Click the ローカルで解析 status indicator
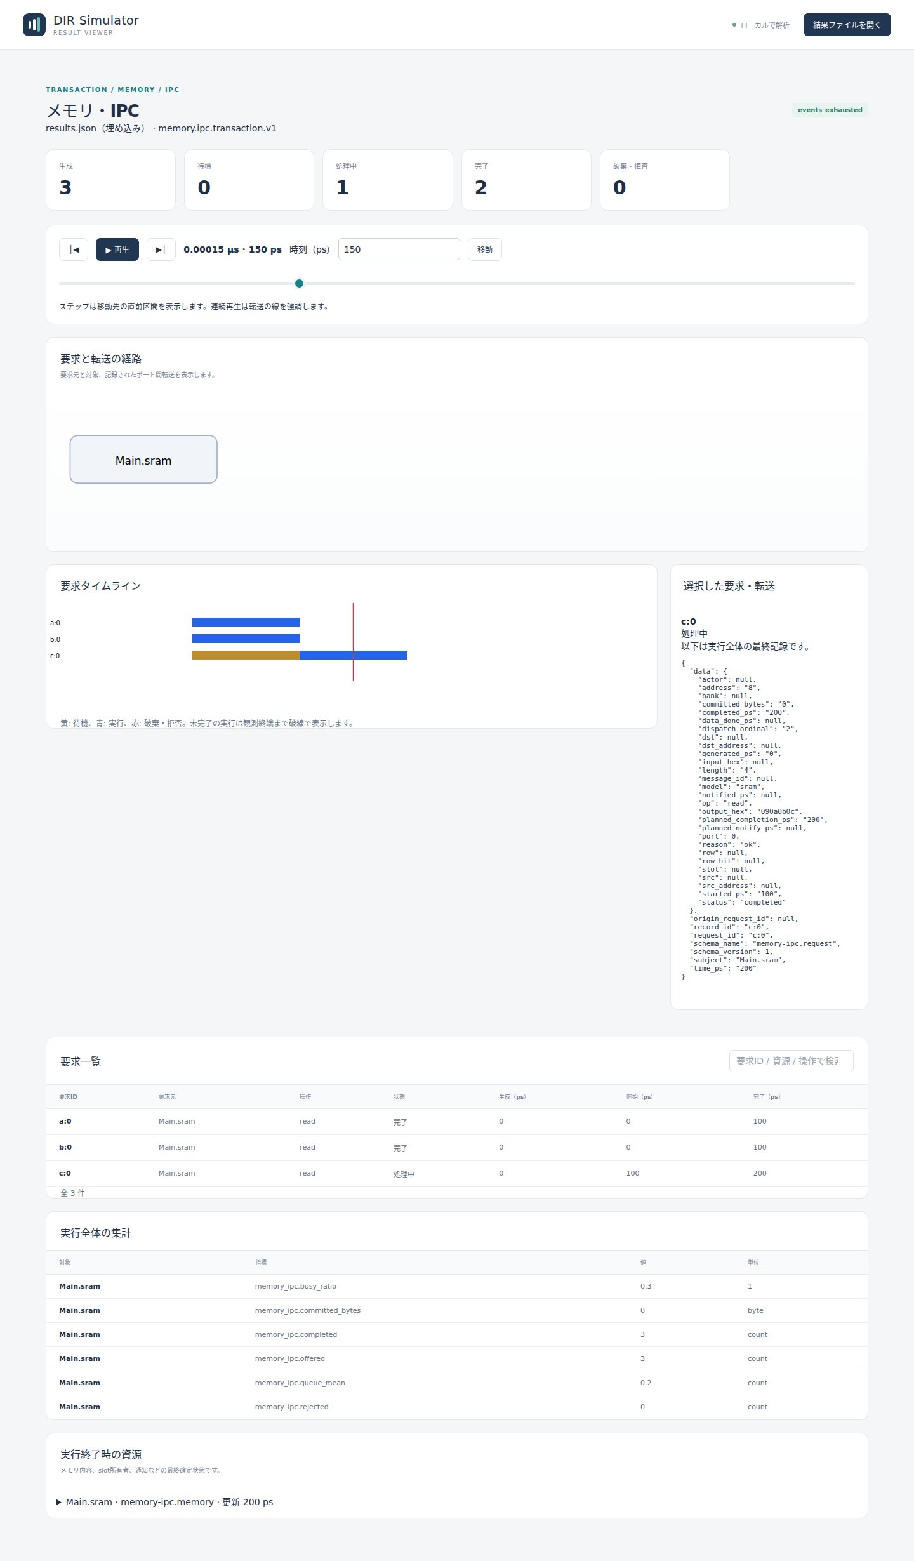 click(x=761, y=25)
